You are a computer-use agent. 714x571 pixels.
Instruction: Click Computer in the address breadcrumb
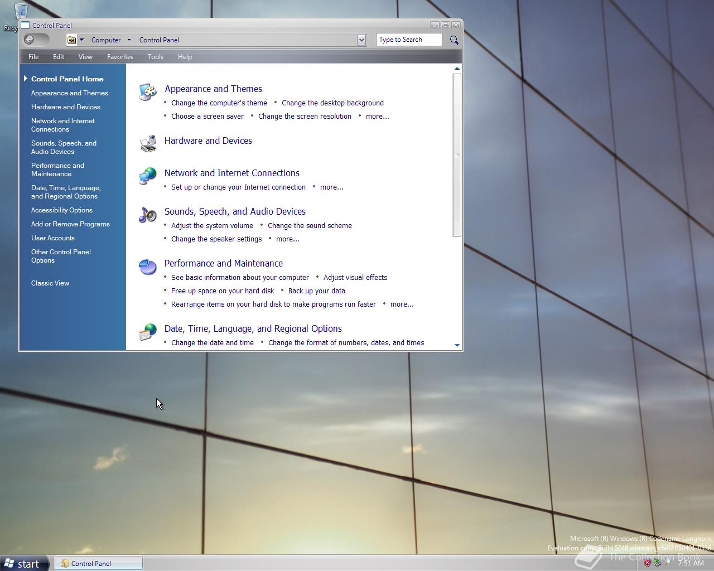click(106, 40)
